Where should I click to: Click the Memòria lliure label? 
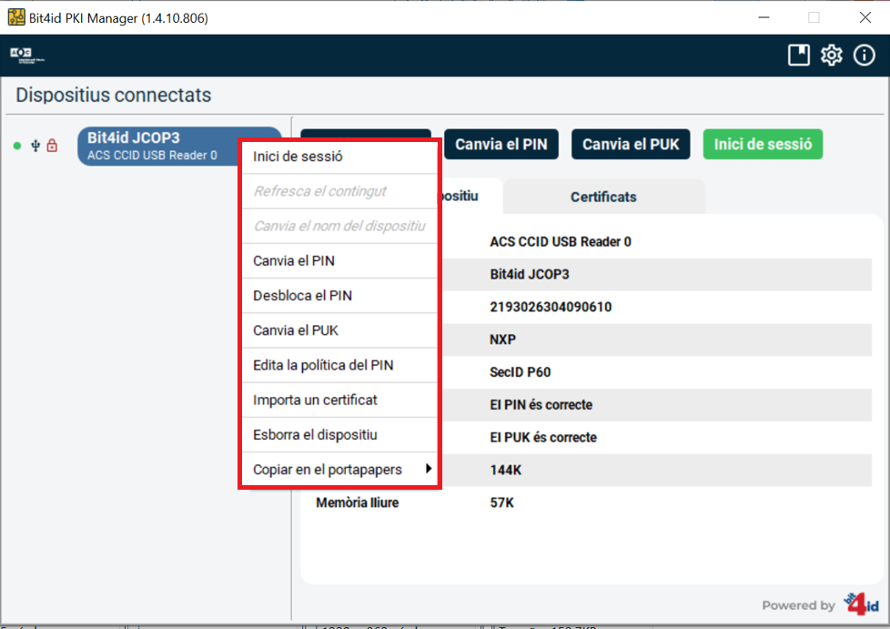[x=357, y=503]
